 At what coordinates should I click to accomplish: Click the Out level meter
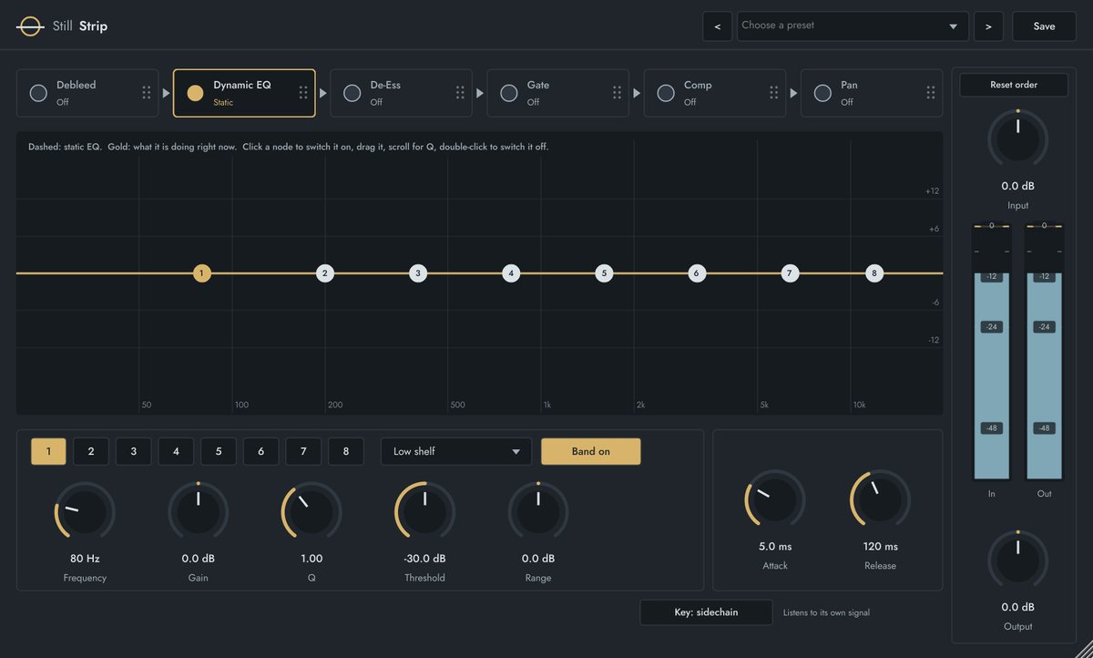click(x=1045, y=352)
